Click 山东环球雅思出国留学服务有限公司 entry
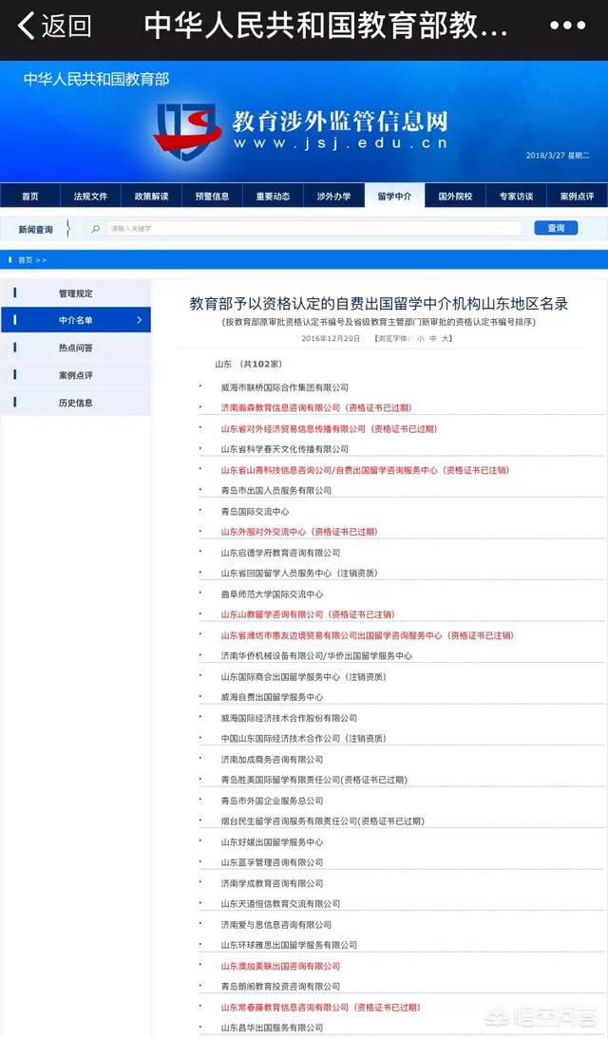The image size is (608, 1038). [x=289, y=945]
